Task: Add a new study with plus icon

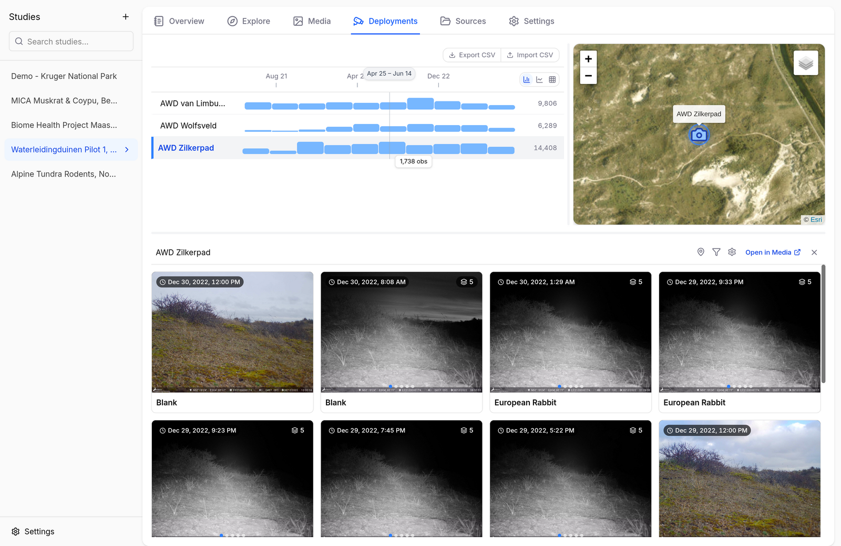Action: [126, 17]
